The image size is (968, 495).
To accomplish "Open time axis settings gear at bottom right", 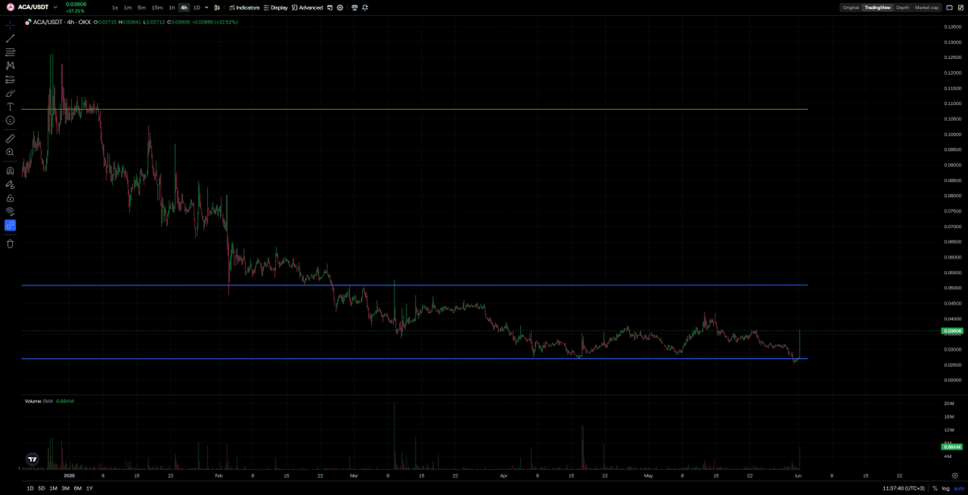I will click(x=953, y=476).
